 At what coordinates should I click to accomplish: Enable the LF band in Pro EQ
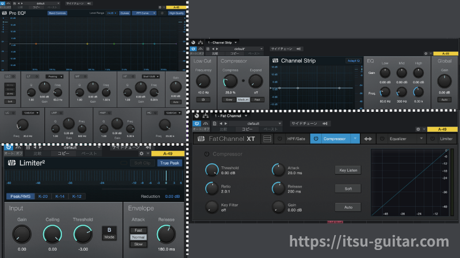pos(37,76)
